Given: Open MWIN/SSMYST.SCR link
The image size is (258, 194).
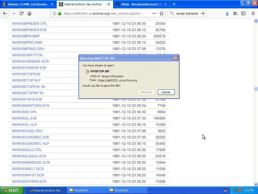Looking at the screenshot, I should (28, 175).
